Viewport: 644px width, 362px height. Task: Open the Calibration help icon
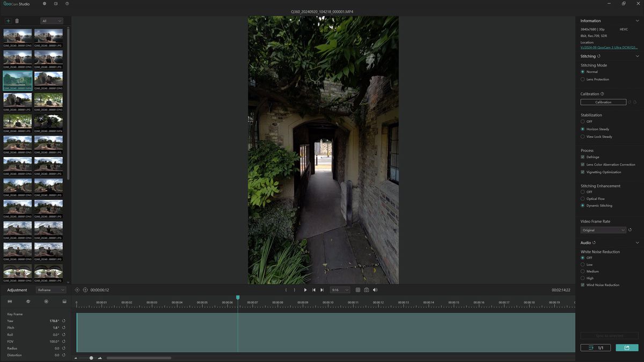pos(603,94)
